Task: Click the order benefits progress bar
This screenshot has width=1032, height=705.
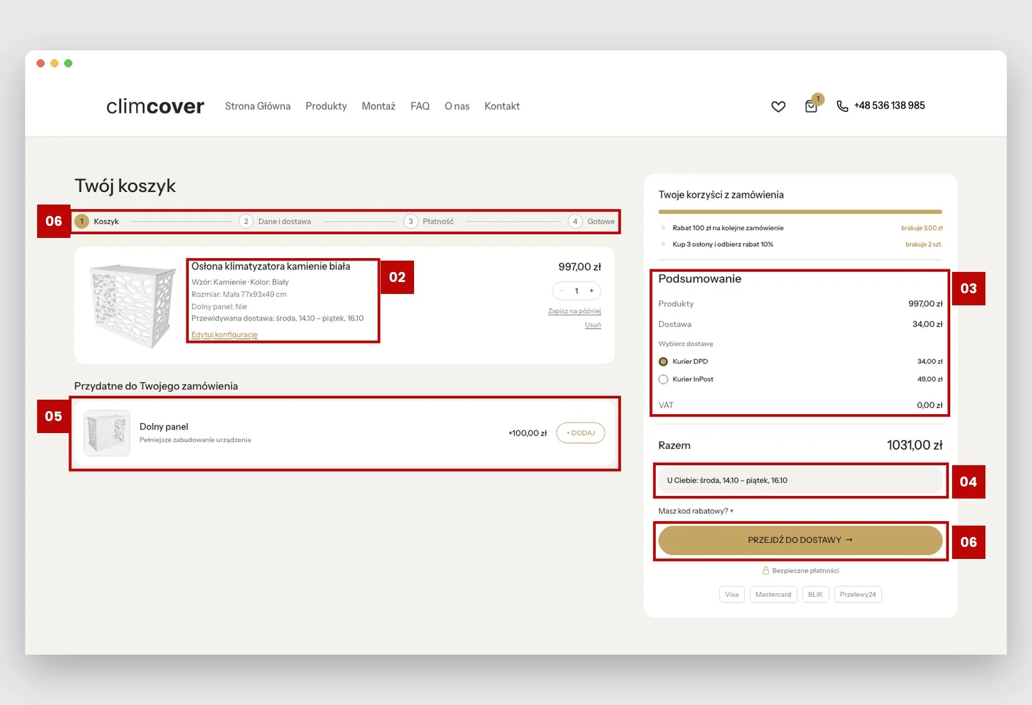Action: coord(800,211)
